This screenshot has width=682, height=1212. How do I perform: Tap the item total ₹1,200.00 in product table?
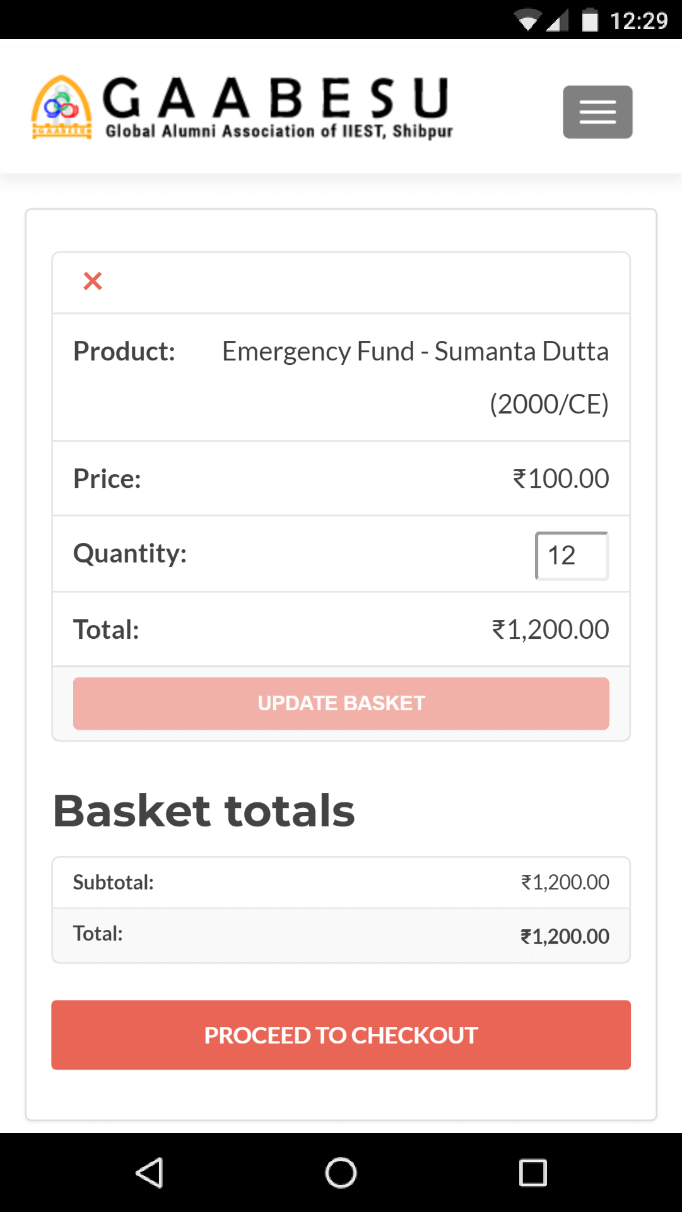pyautogui.click(x=550, y=629)
